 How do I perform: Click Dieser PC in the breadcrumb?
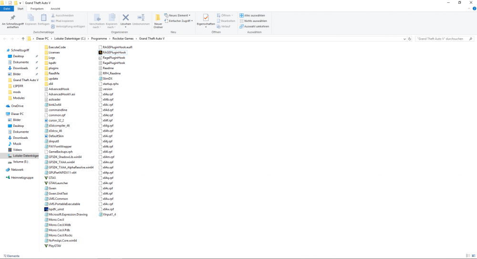pos(42,39)
